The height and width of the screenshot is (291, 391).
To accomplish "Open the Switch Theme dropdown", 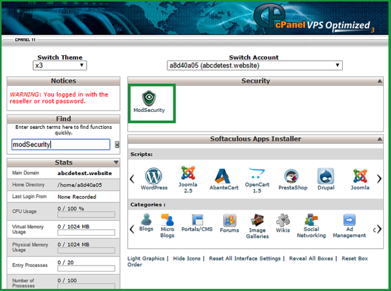I will click(59, 66).
